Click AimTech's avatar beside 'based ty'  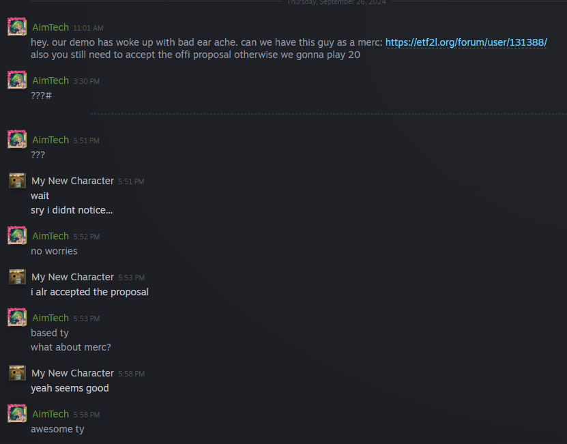pyautogui.click(x=17, y=317)
